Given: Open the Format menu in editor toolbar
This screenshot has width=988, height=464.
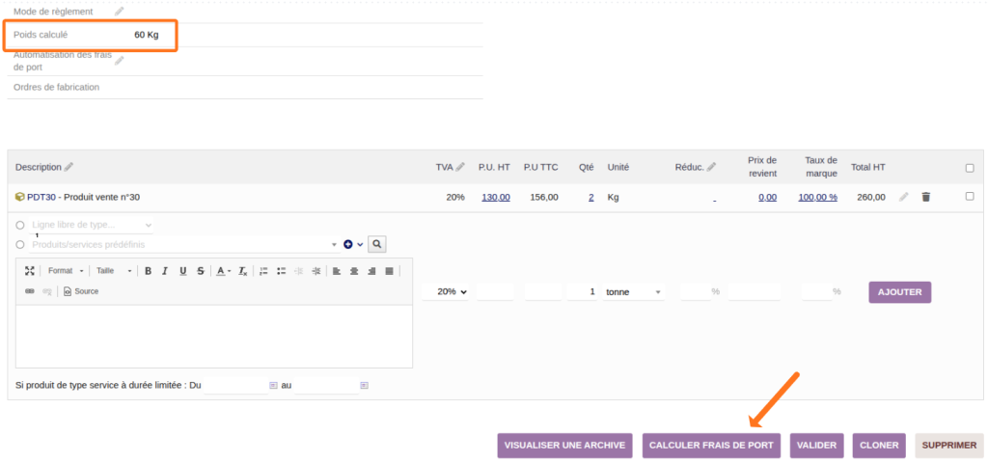Looking at the screenshot, I should pyautogui.click(x=66, y=271).
